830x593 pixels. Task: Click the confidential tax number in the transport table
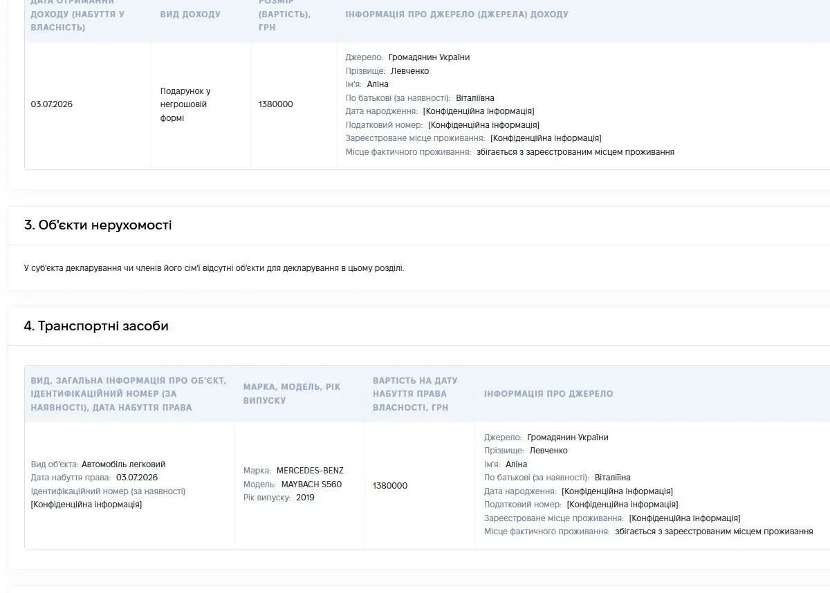point(622,505)
